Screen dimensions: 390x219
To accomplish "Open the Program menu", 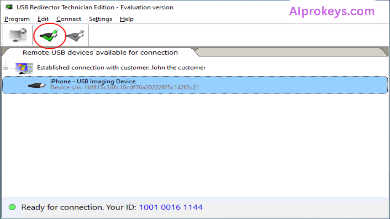I will pyautogui.click(x=17, y=19).
